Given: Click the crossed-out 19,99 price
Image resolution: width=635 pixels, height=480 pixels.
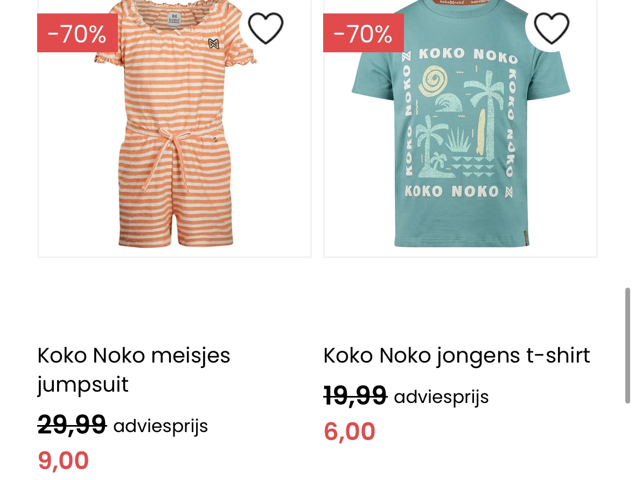Looking at the screenshot, I should click(355, 396).
